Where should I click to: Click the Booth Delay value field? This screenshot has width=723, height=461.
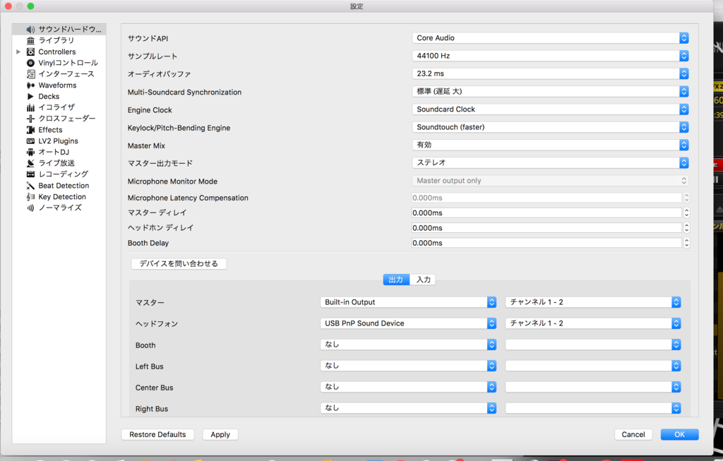tap(546, 243)
